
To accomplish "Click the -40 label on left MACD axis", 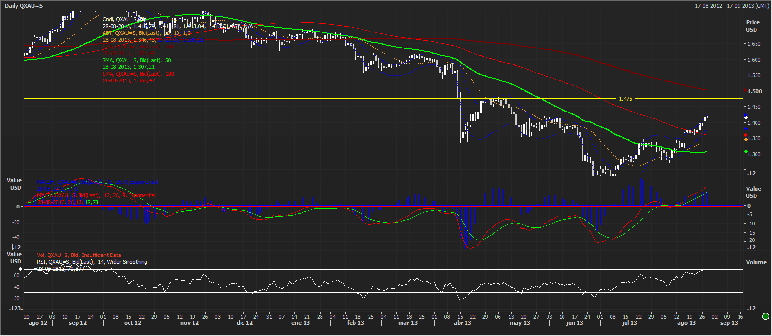I will click(16, 238).
